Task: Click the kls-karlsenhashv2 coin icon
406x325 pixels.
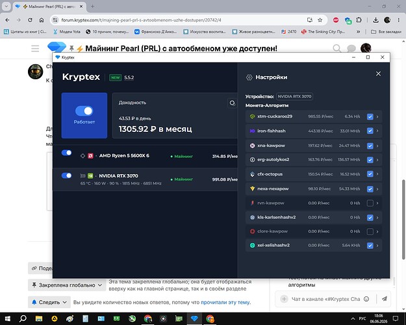Action: (252, 218)
